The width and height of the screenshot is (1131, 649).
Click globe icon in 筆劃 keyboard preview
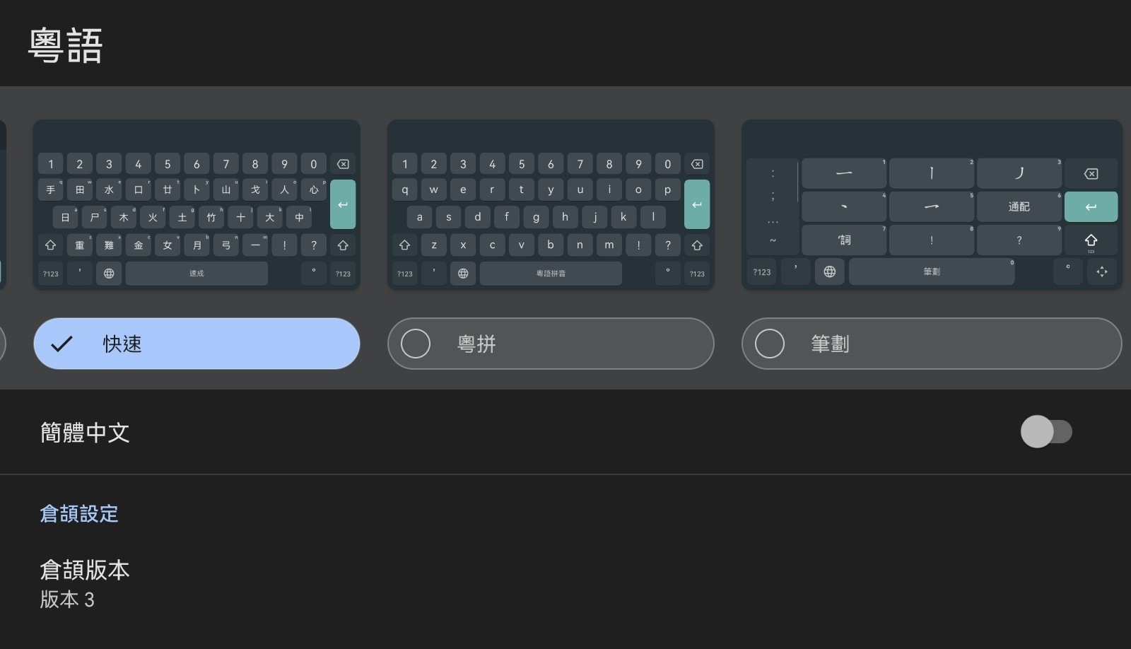(830, 271)
